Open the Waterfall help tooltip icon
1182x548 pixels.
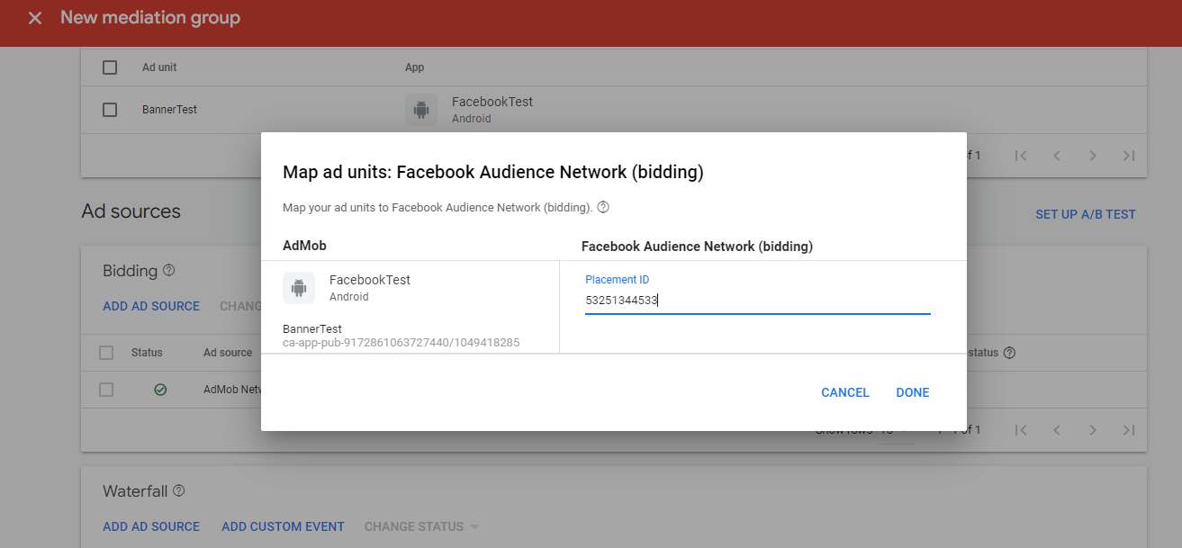178,490
